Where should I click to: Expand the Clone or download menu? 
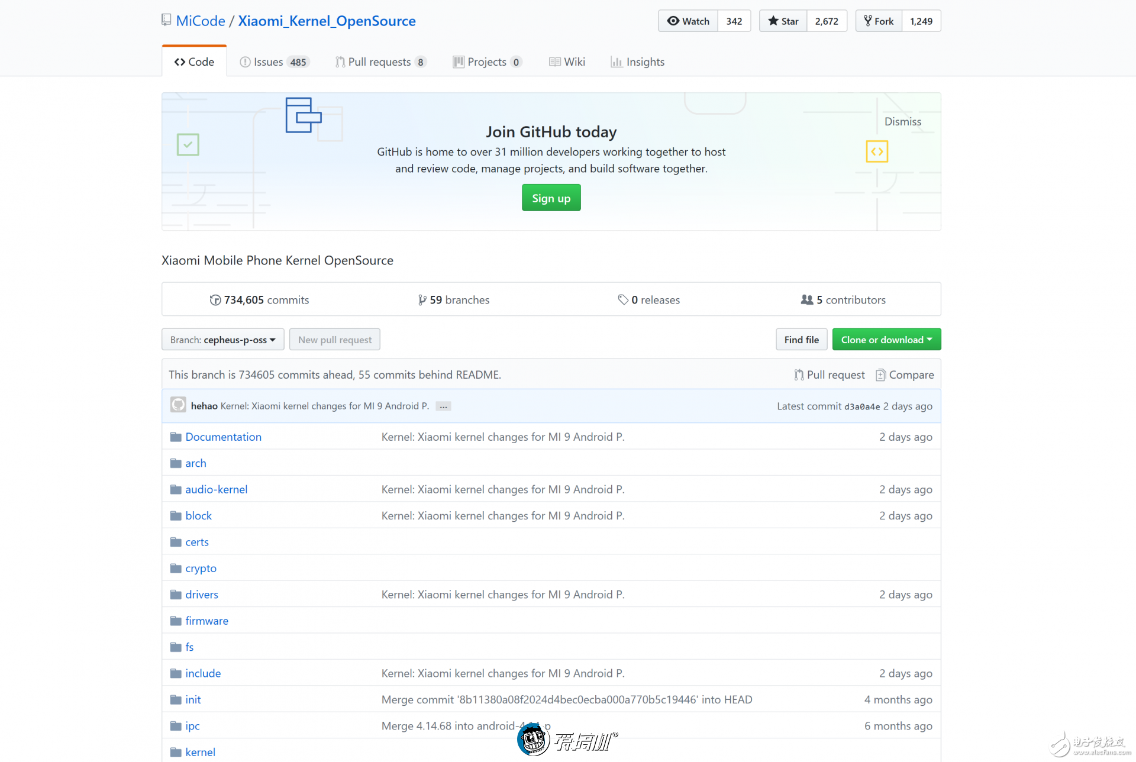coord(886,340)
